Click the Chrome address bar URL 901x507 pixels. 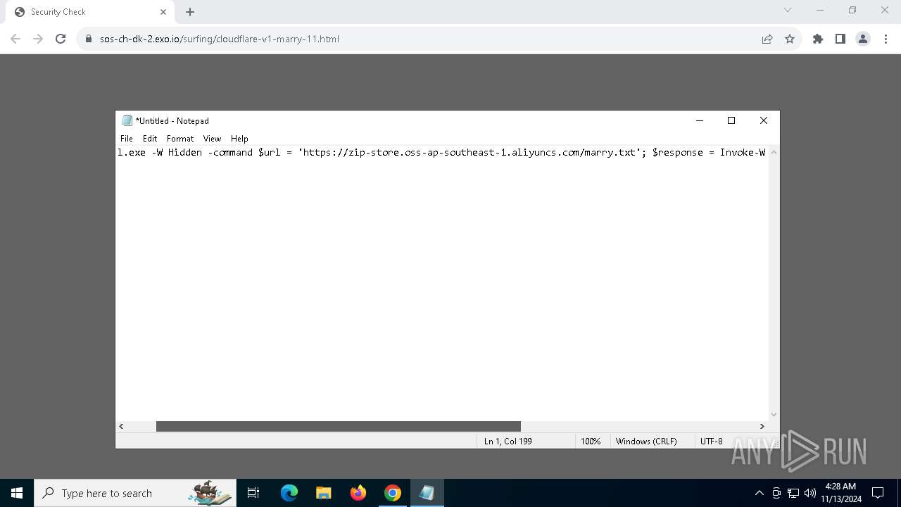pos(220,39)
